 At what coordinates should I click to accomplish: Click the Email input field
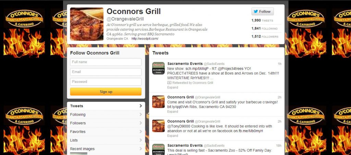[x=106, y=72]
